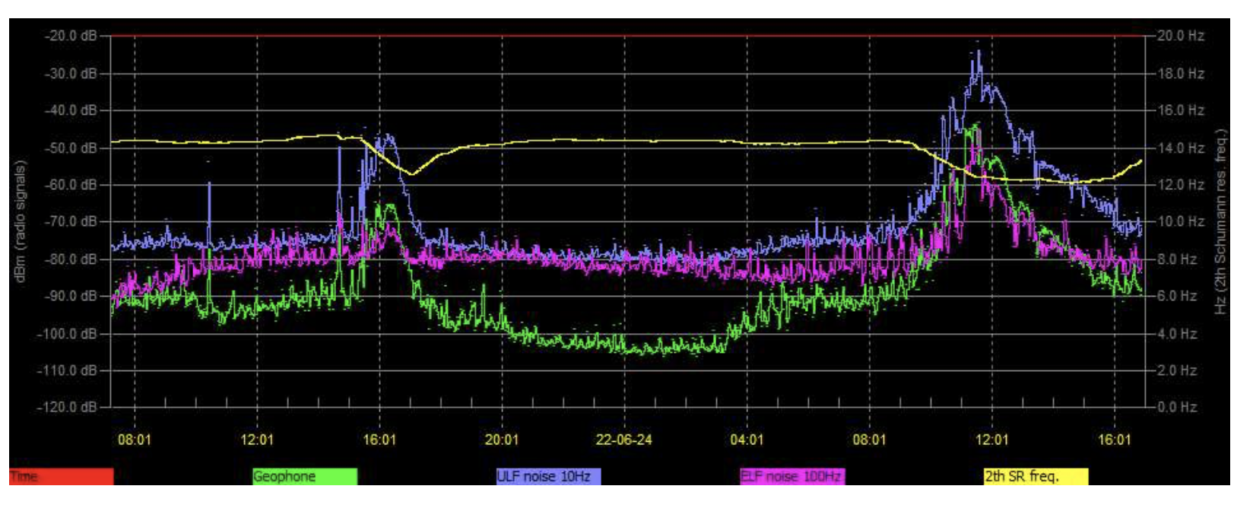Select the green Geophone legend entry
Screen dimensions: 1253x505
[x=304, y=476]
